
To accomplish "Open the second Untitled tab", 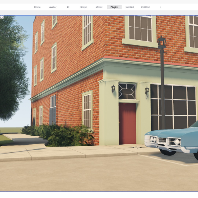I will pyautogui.click(x=145, y=7).
